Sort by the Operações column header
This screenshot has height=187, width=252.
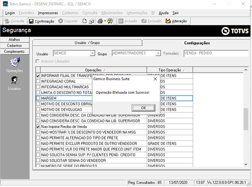click(93, 70)
